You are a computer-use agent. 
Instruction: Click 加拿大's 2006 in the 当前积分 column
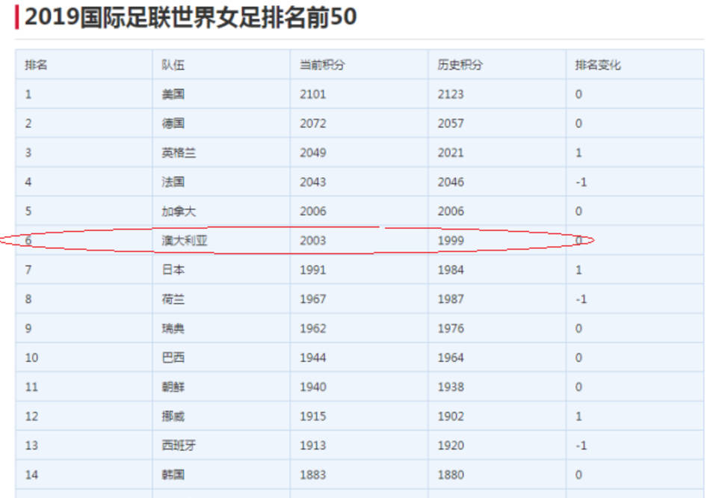313,211
